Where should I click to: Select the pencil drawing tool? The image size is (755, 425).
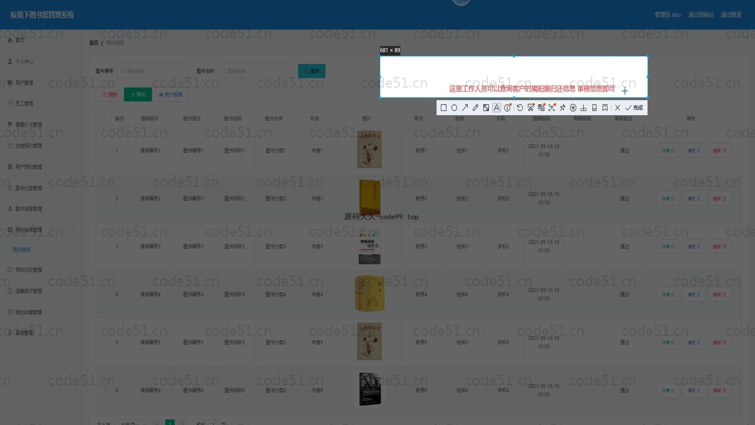pyautogui.click(x=475, y=108)
